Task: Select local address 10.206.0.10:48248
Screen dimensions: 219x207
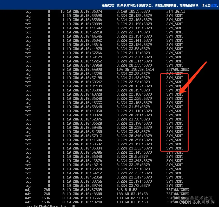Action: pyautogui.click(x=84, y=202)
